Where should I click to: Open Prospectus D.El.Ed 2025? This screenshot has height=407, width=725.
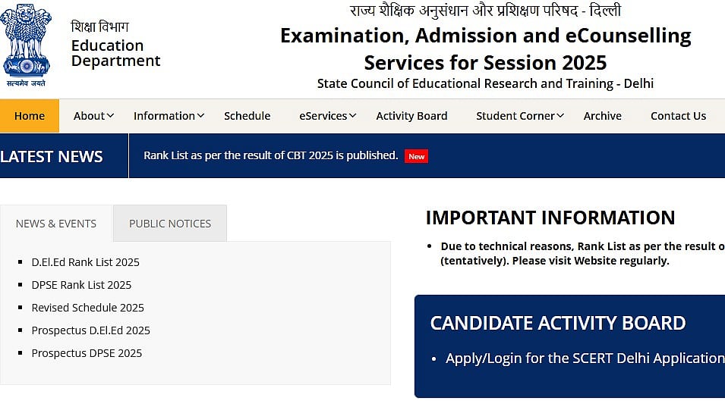(x=90, y=330)
